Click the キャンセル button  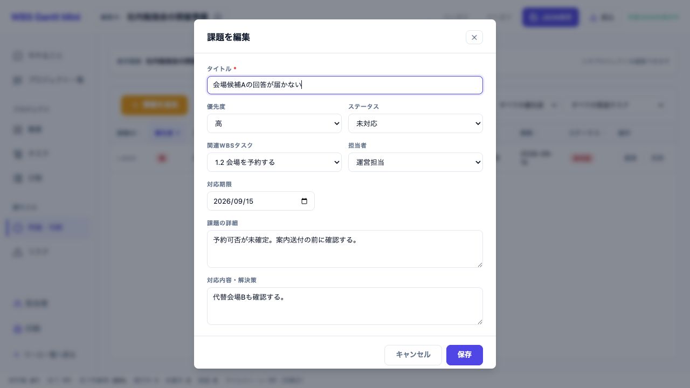point(413,355)
